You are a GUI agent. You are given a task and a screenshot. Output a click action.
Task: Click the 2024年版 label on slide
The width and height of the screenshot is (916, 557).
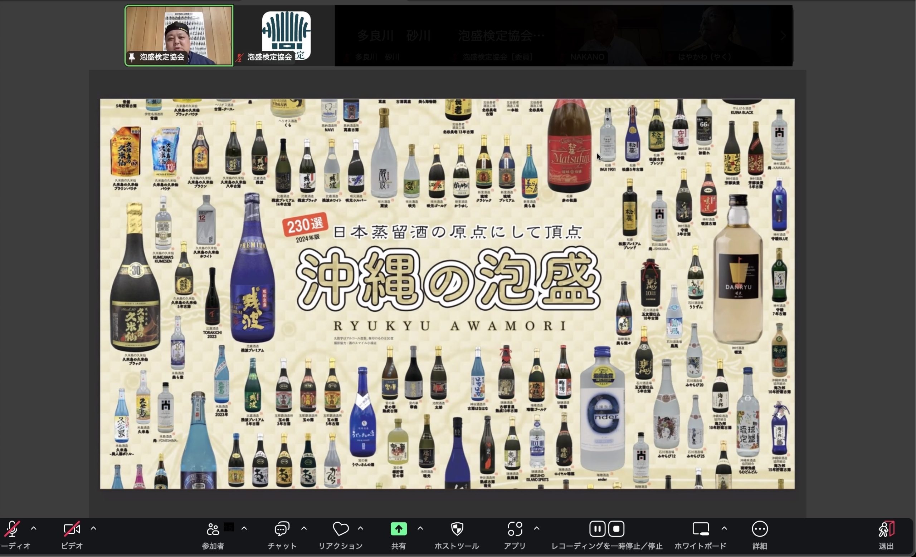(x=308, y=238)
